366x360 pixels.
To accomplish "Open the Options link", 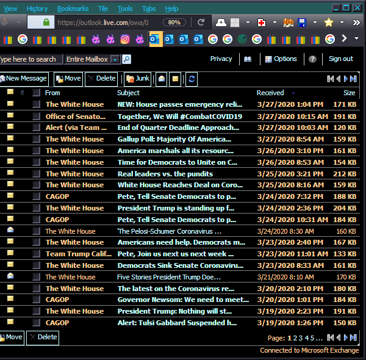I will [x=281, y=59].
